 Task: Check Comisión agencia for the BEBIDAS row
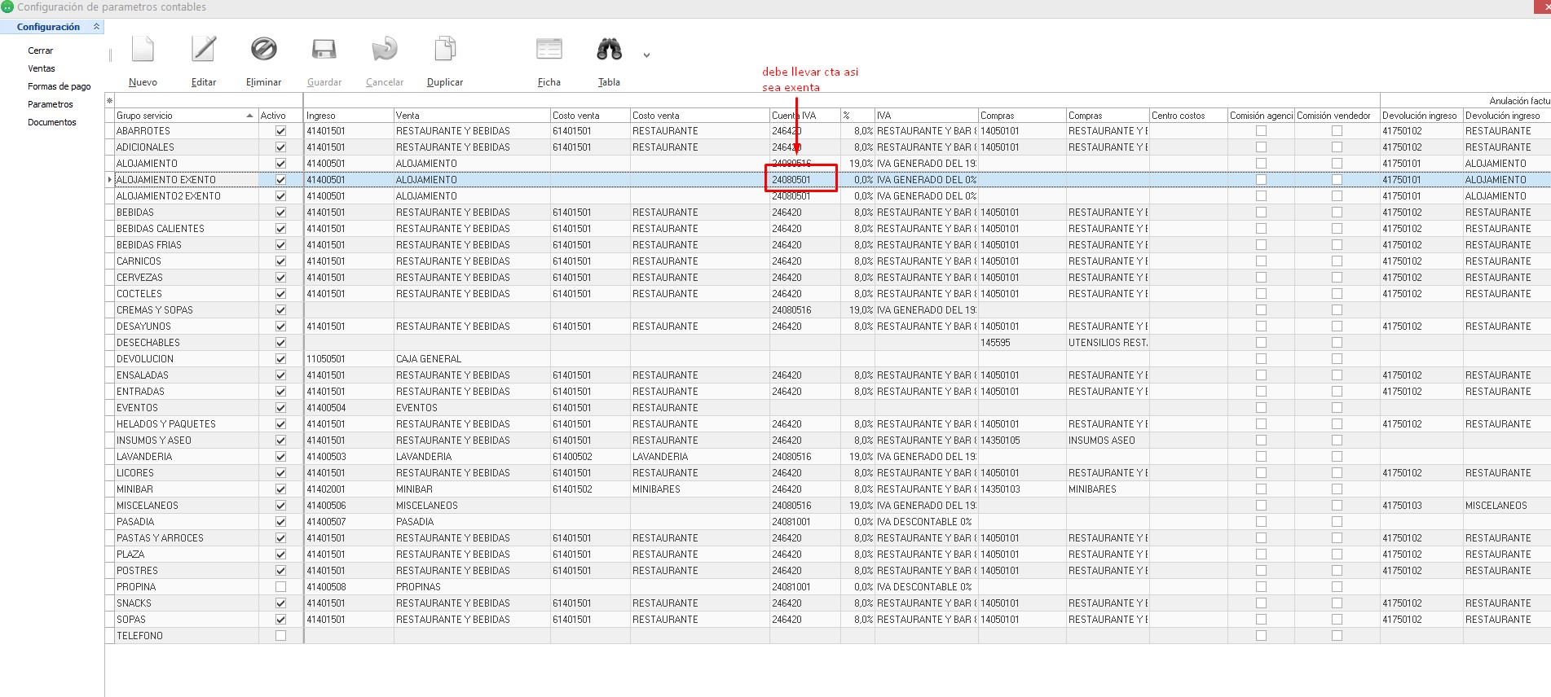point(1261,213)
